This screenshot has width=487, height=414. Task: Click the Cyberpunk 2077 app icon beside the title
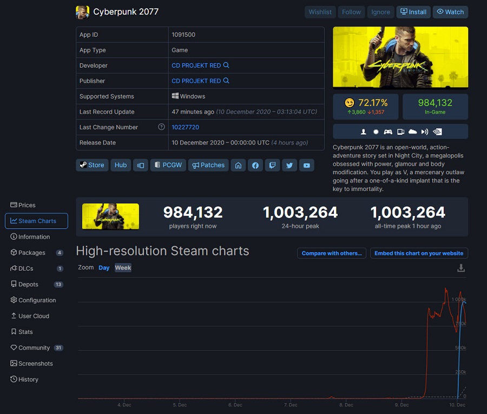point(83,12)
